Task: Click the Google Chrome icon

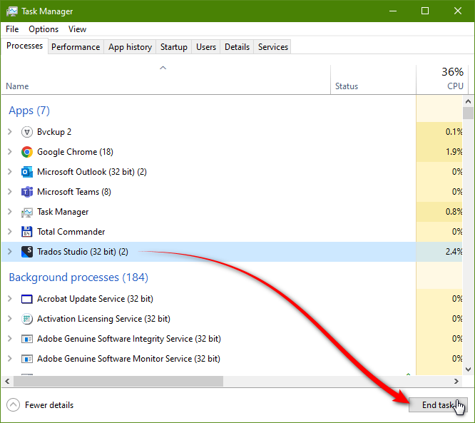Action: point(27,152)
